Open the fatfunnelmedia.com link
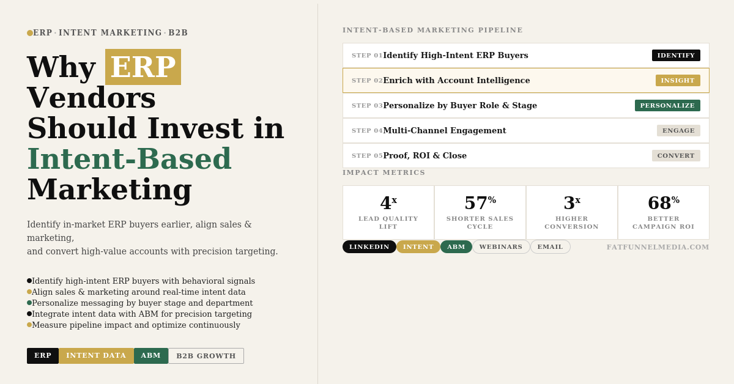This screenshot has height=384, width=734. [658, 248]
